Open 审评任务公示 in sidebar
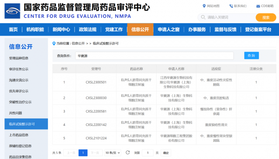The height and width of the screenshot is (159, 279). click(19, 69)
